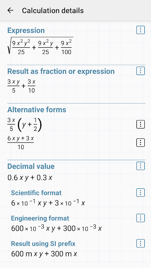Open the Decimal value options menu
Screen dimensions: 151x268
(x=140, y=166)
